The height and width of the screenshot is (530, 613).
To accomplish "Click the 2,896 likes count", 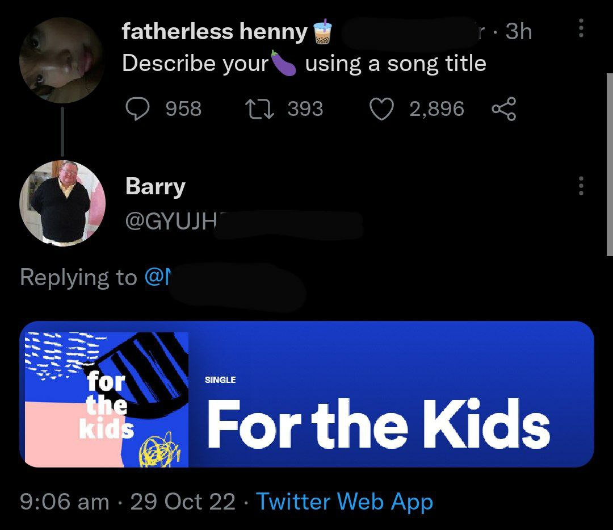I will pyautogui.click(x=436, y=109).
